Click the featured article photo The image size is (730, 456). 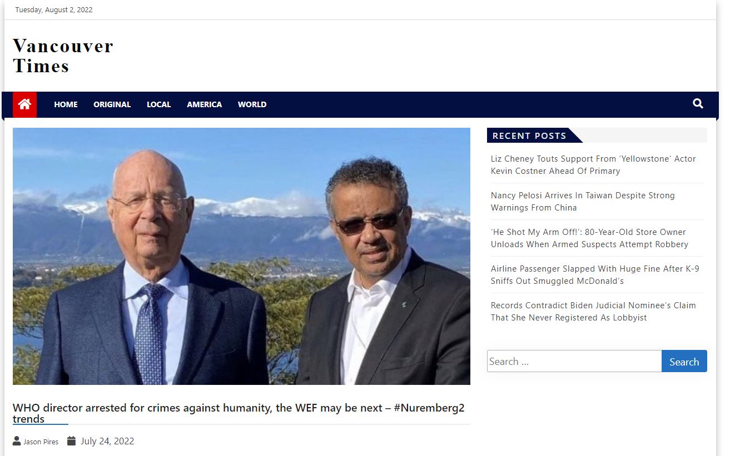[241, 256]
